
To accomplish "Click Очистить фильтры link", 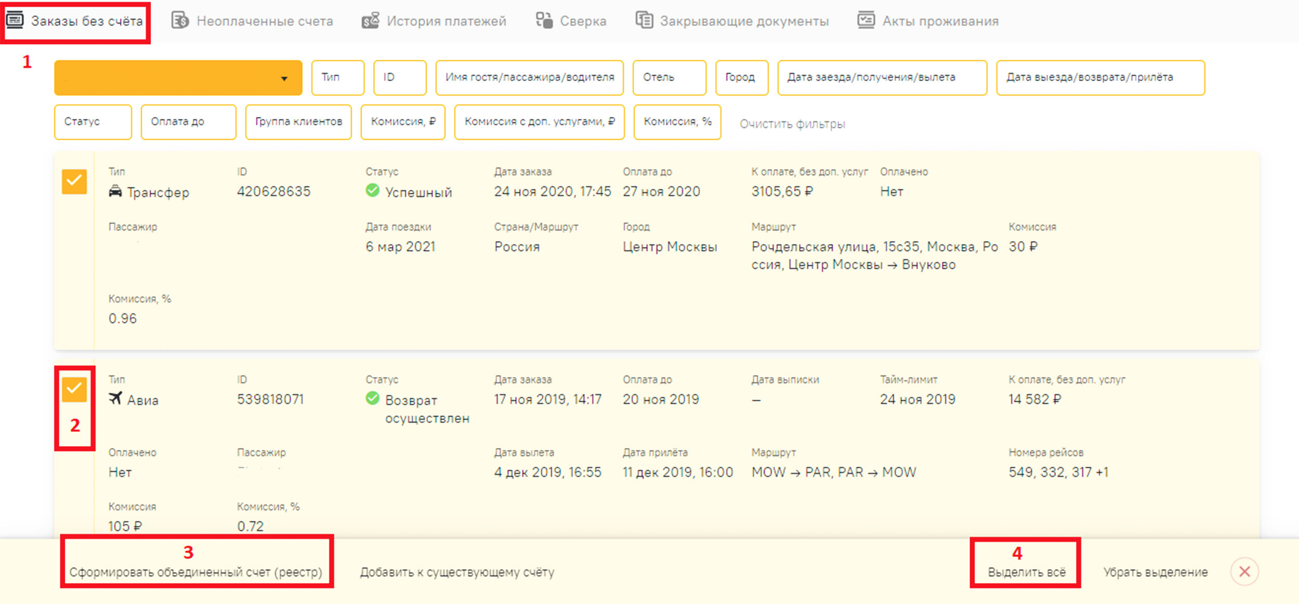I will pyautogui.click(x=792, y=124).
